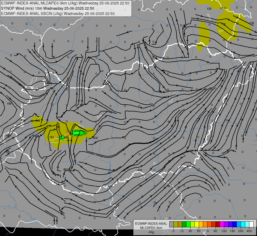Select the bright green legend swatch
Viewport: 257px width, 236px height.
(x=188, y=224)
